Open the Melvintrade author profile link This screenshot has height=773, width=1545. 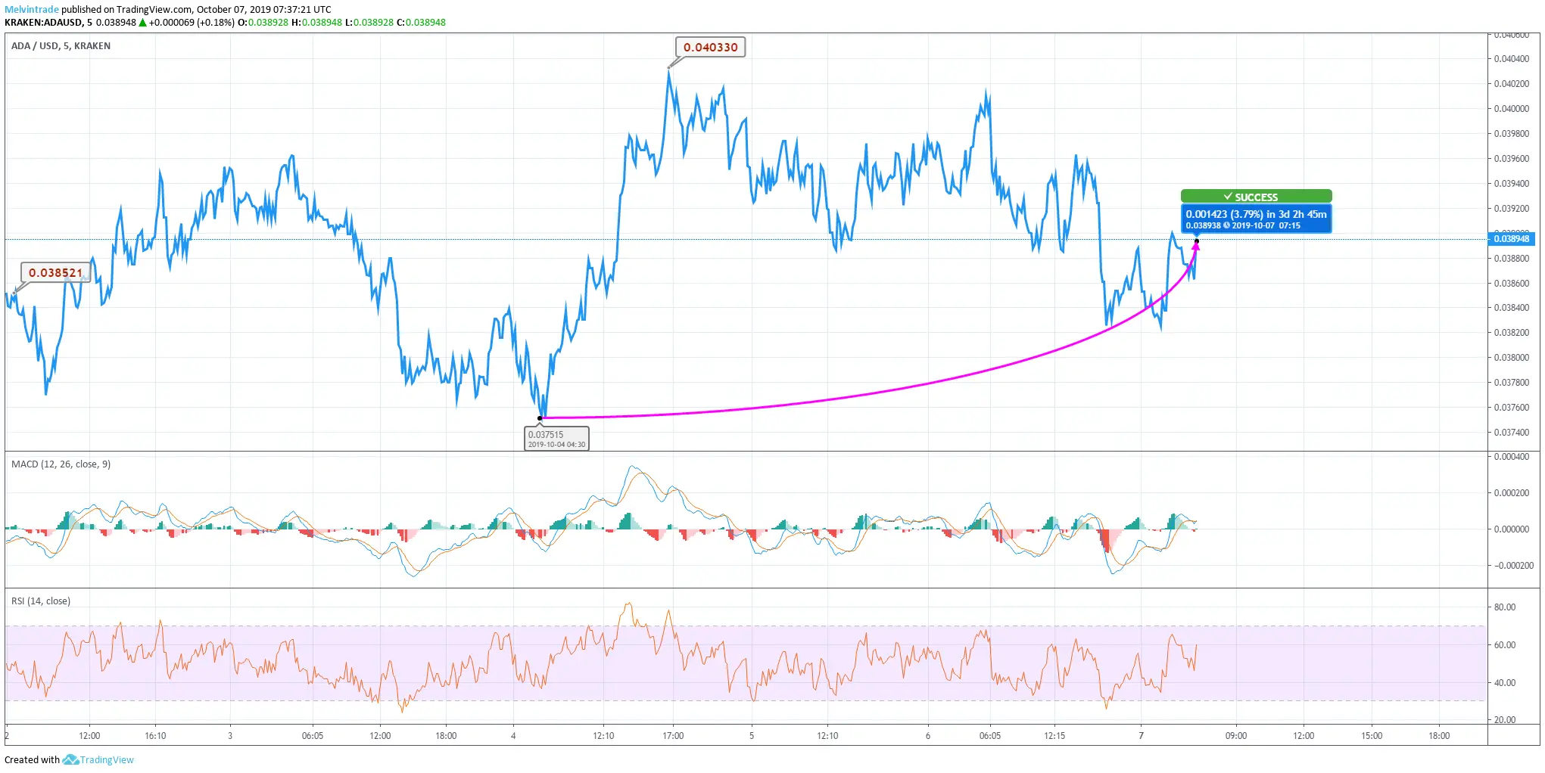[30, 9]
